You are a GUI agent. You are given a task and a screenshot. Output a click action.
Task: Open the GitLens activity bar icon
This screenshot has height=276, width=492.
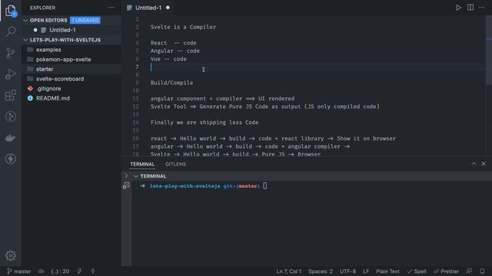(11, 117)
